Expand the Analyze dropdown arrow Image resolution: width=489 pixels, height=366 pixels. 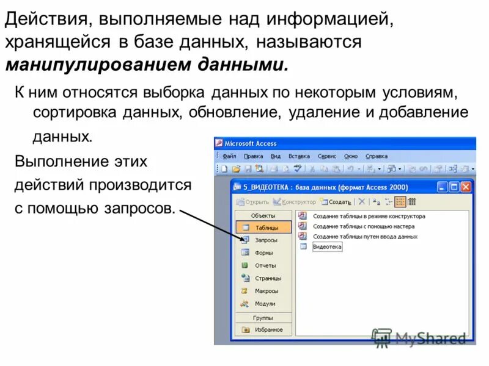[x=400, y=169]
